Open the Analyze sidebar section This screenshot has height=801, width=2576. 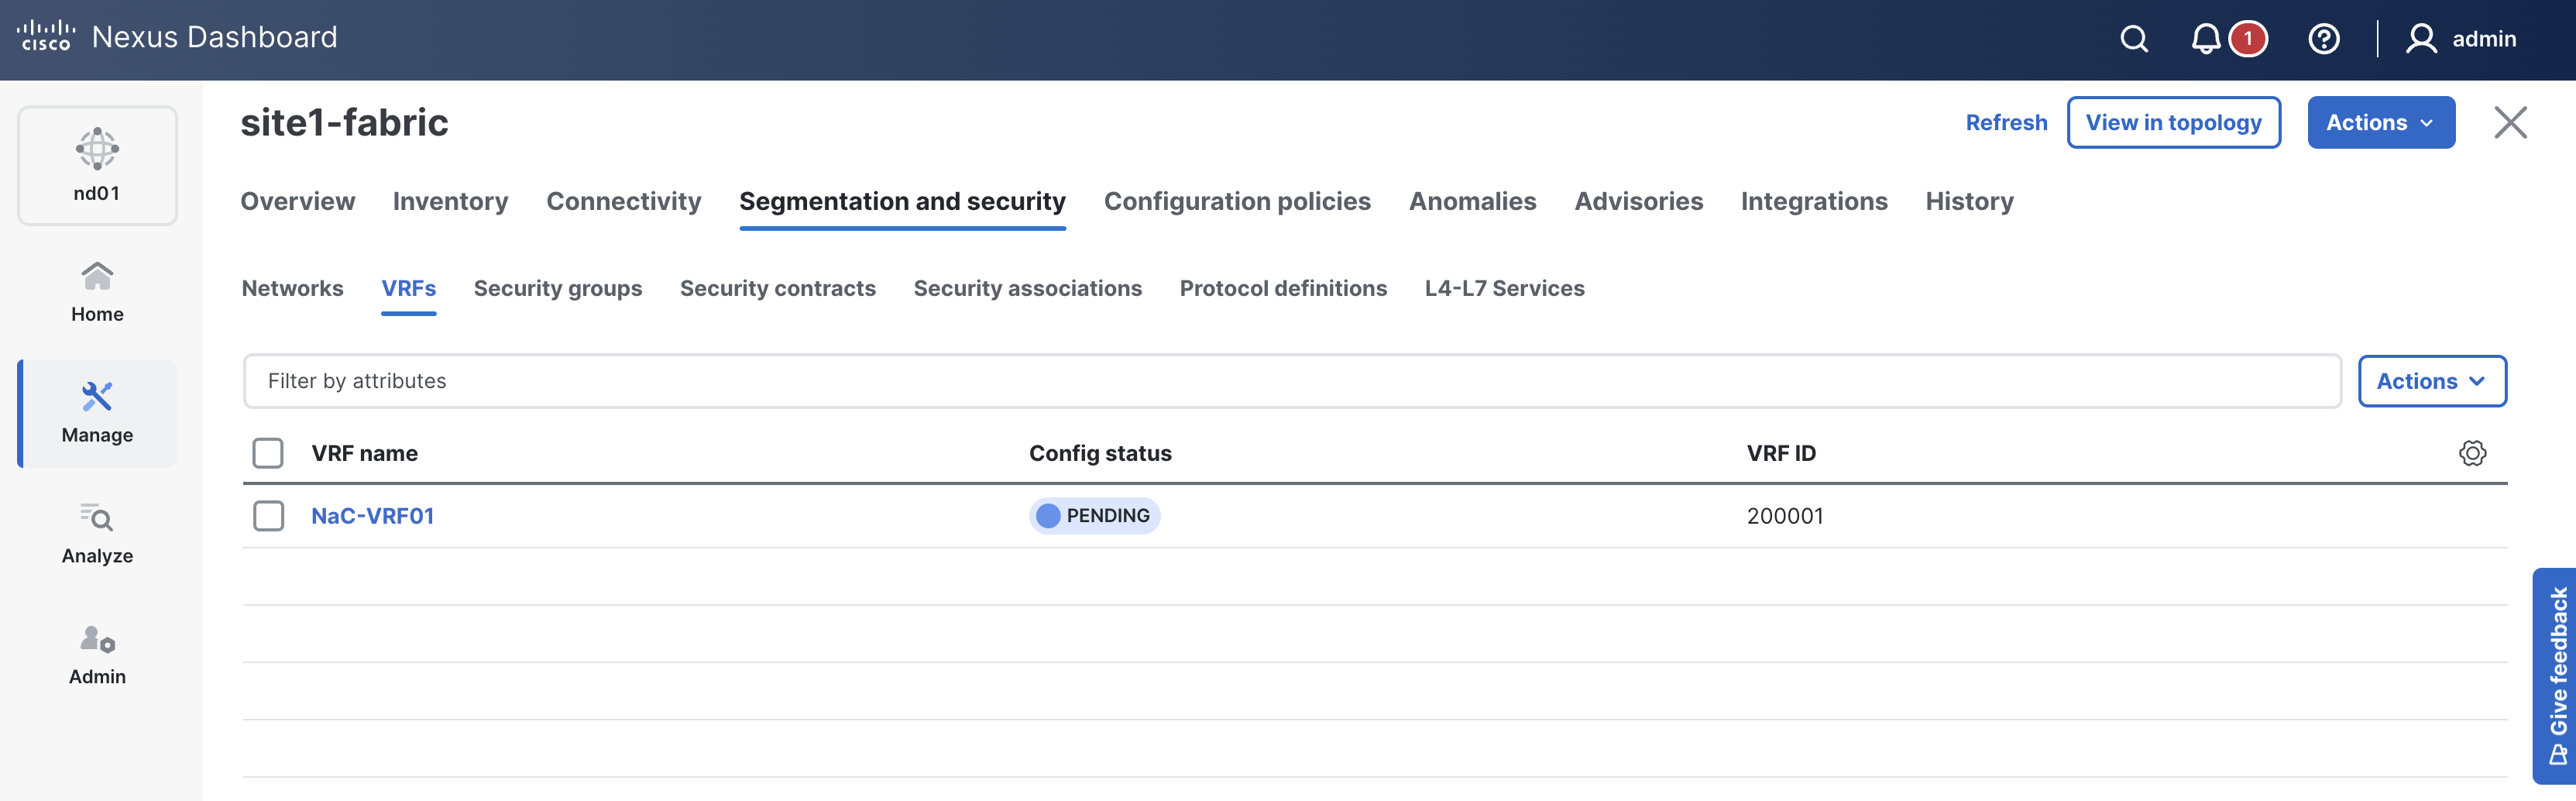pyautogui.click(x=97, y=533)
